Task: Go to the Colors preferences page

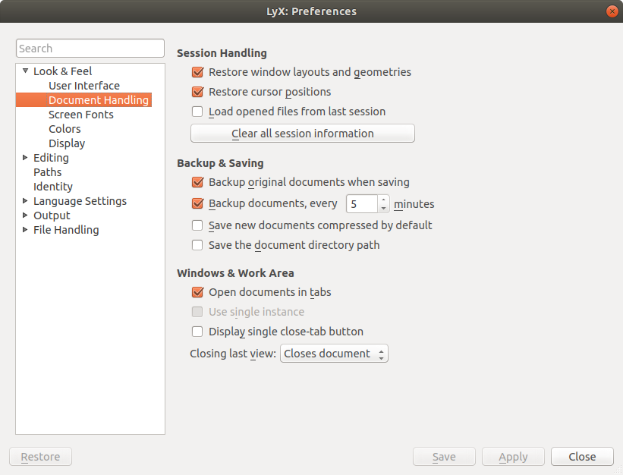Action: coord(65,129)
